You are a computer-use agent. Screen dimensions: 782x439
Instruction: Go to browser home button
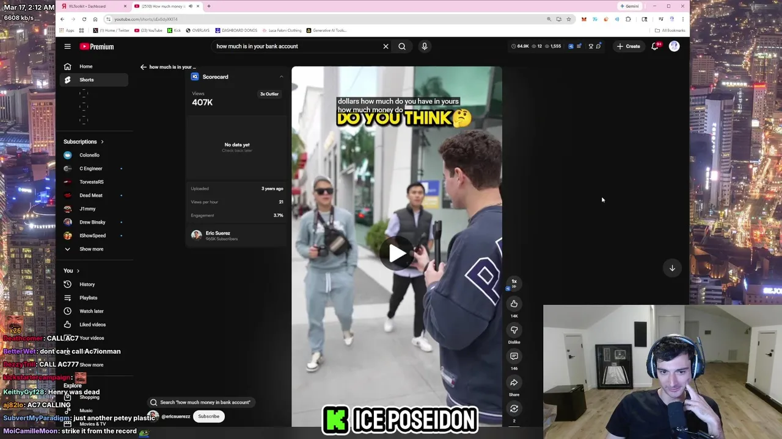tap(95, 19)
